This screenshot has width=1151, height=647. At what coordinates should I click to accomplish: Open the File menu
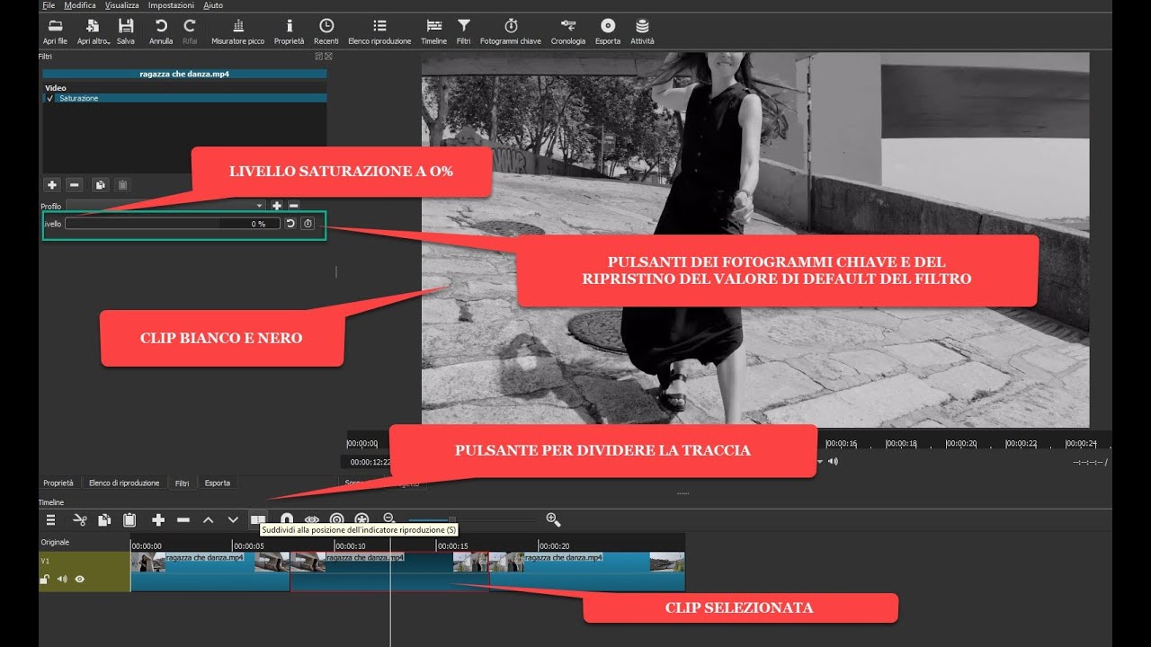pos(49,5)
